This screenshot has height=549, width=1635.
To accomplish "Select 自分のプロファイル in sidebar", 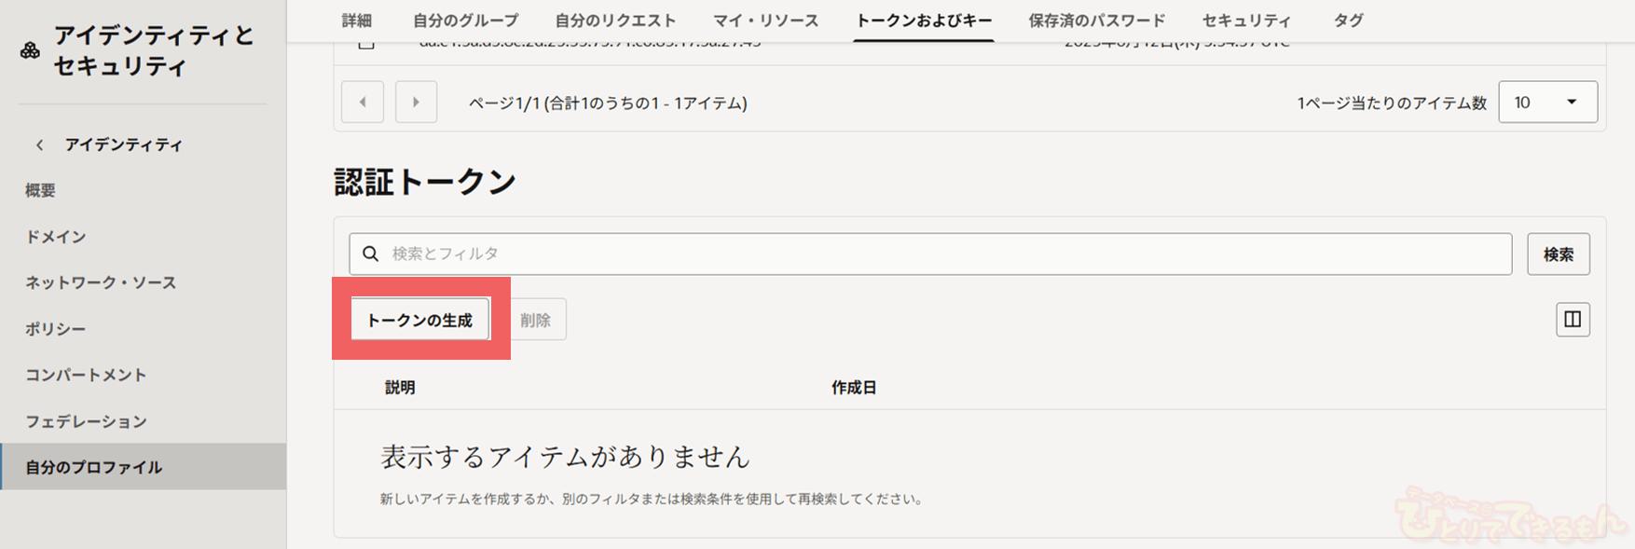I will coord(93,467).
